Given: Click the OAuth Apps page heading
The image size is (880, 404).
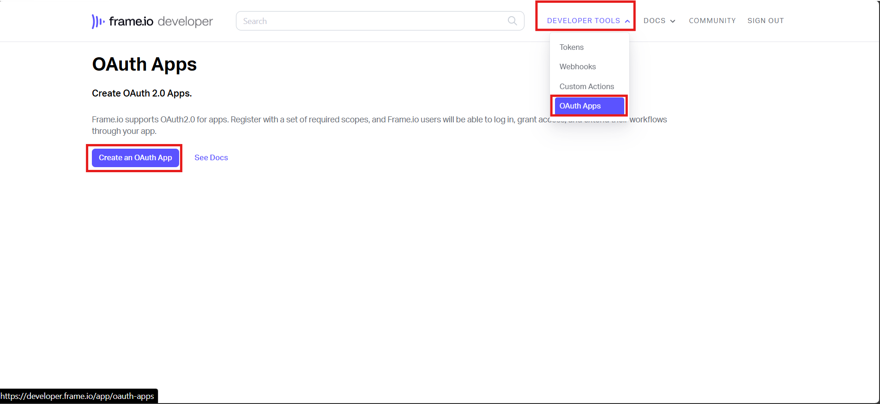Looking at the screenshot, I should [145, 64].
